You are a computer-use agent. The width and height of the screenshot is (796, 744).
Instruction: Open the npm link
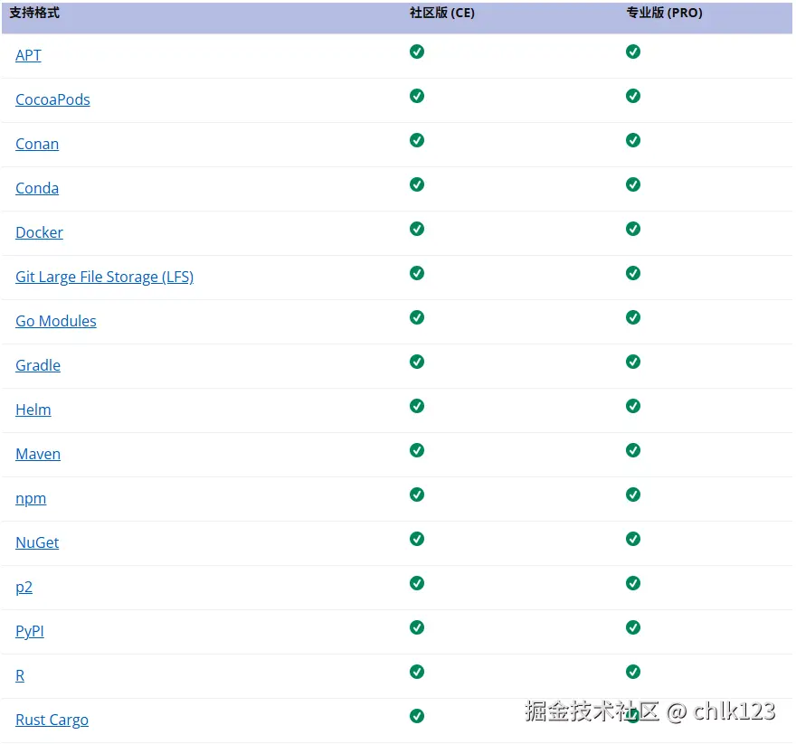(x=31, y=498)
